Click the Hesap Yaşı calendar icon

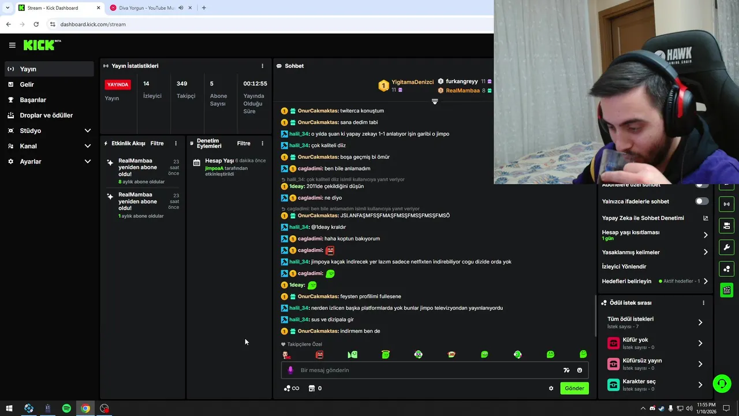tap(196, 164)
